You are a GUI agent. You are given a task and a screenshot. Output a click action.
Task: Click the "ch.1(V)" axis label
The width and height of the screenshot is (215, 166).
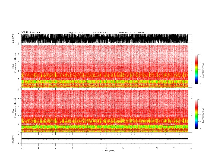13,39
